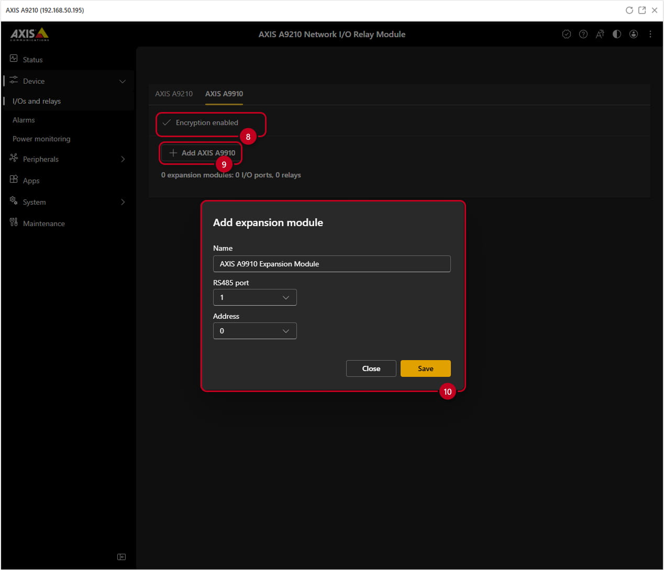Image resolution: width=664 pixels, height=570 pixels.
Task: Click the Status sidebar icon
Action: pos(14,59)
